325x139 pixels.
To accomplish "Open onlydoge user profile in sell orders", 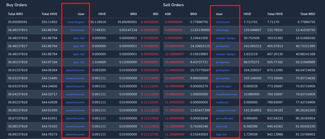I will [x=222, y=30].
